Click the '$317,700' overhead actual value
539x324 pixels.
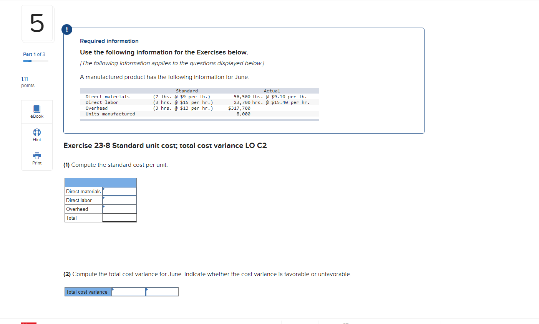239,108
